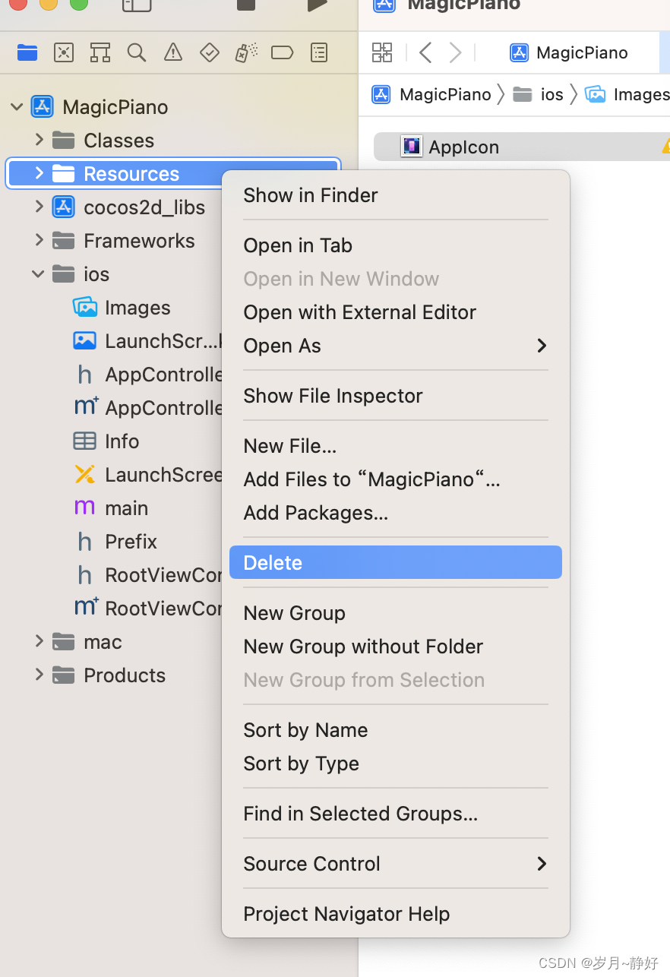The height and width of the screenshot is (977, 670).
Task: Select the MagicPiano editor tab
Action: click(x=569, y=52)
